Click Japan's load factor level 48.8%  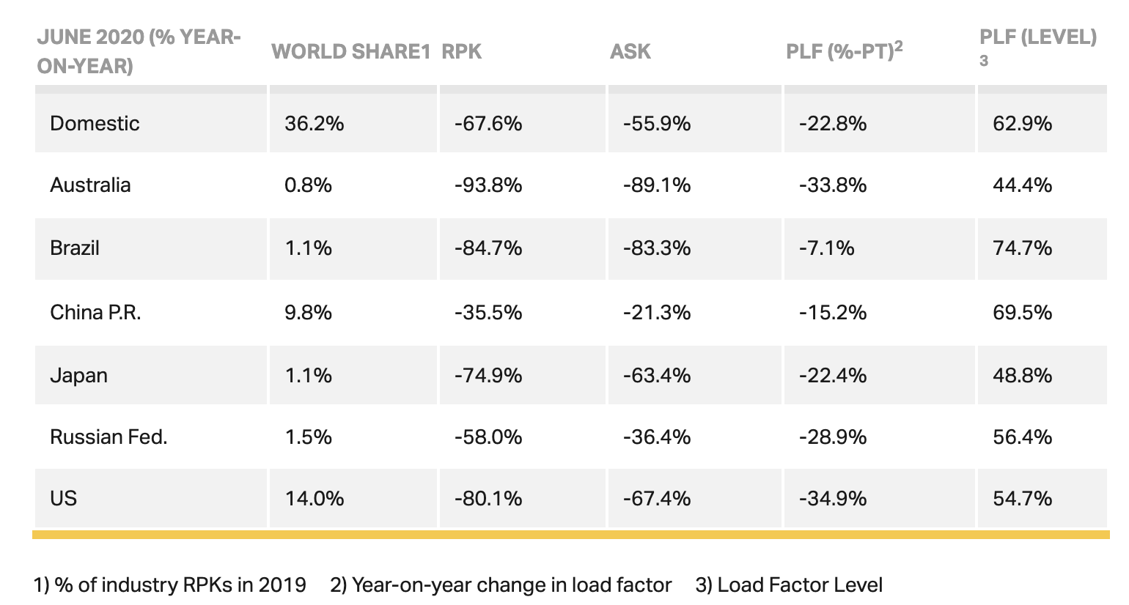click(1023, 375)
